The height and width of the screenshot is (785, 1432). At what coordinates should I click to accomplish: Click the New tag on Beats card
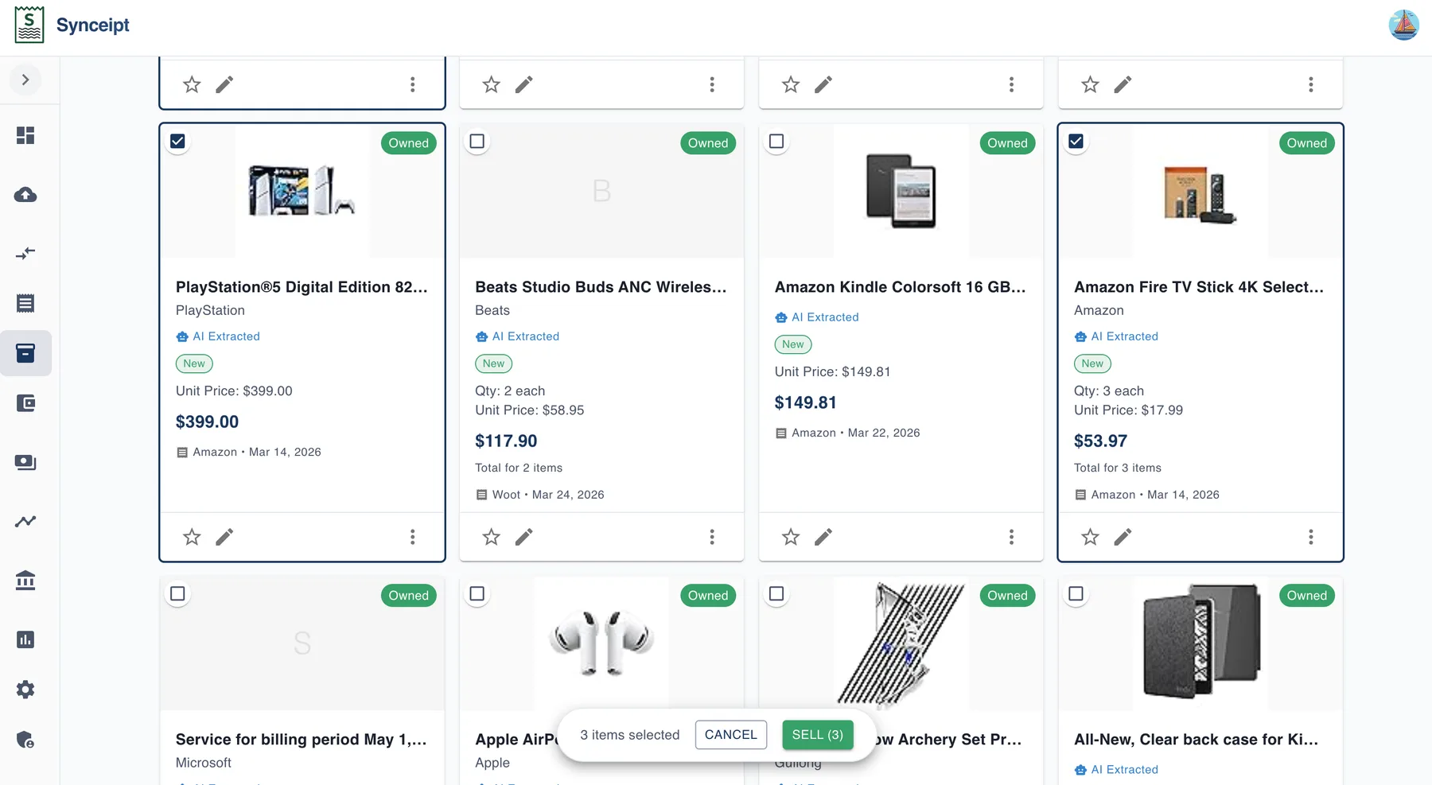[493, 363]
